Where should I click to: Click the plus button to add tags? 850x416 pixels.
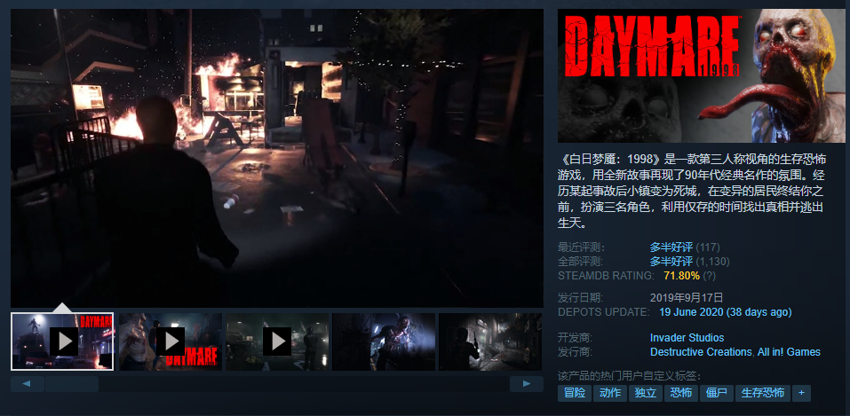coord(802,393)
